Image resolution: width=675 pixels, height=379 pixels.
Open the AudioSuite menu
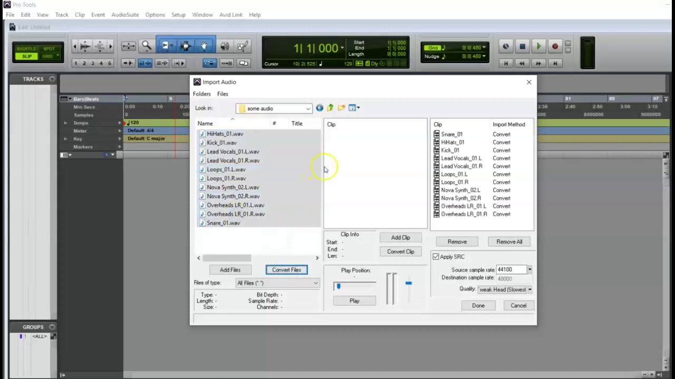(x=125, y=15)
